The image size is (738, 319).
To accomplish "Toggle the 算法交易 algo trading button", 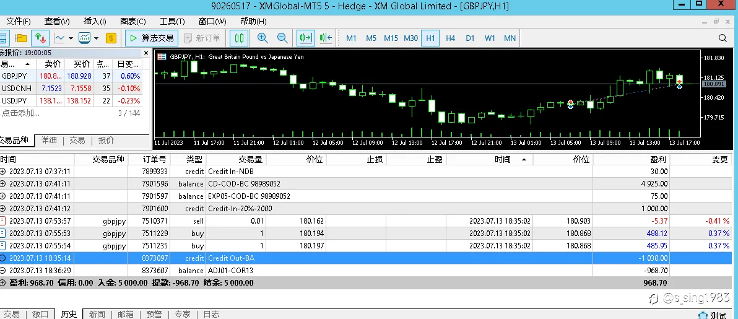I will tap(152, 38).
